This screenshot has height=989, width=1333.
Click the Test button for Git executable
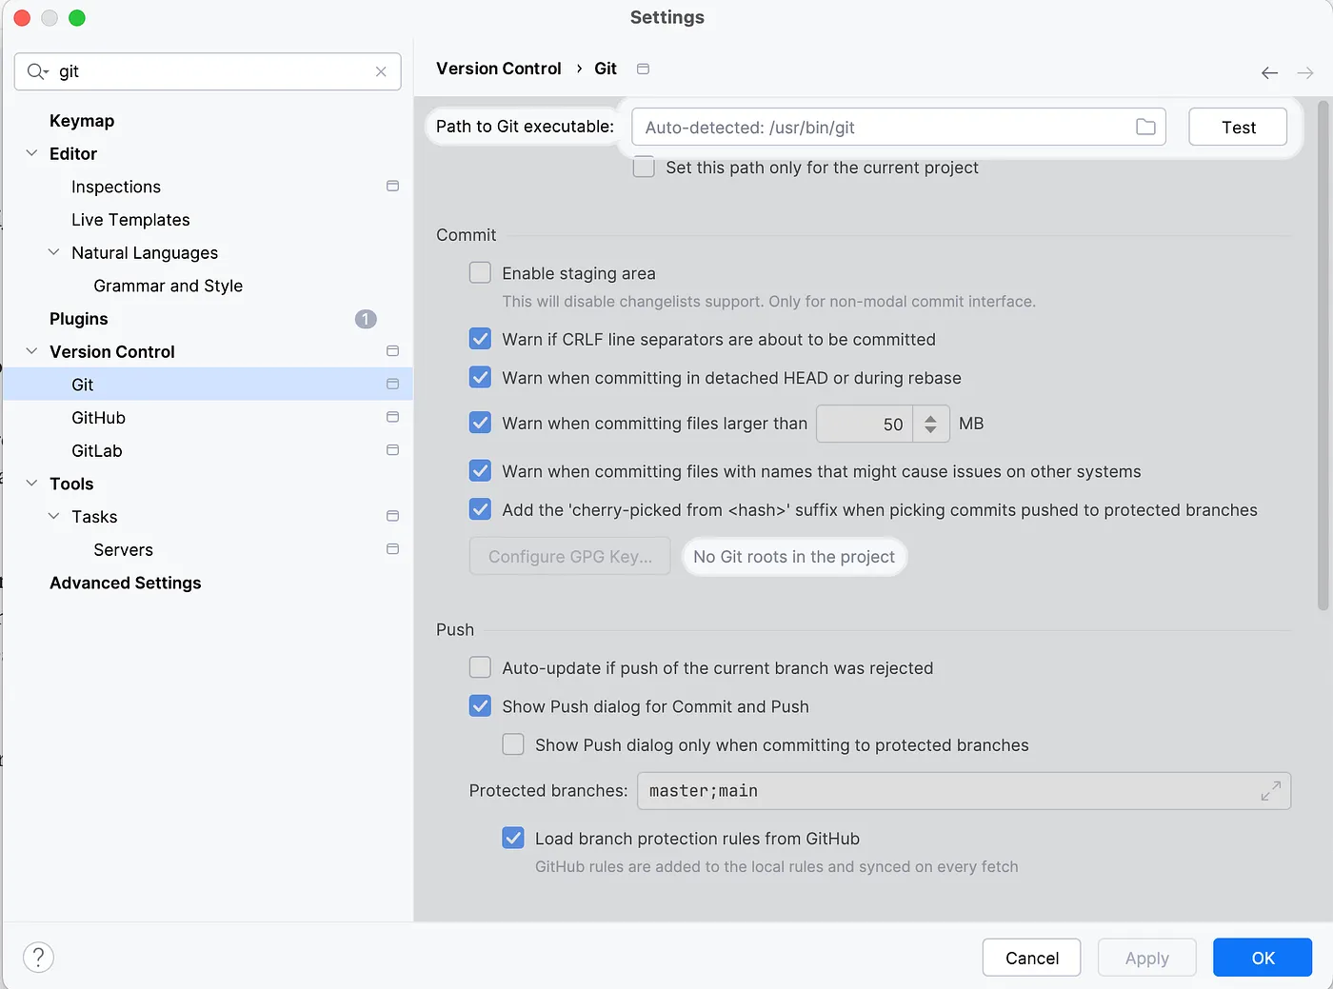tap(1238, 126)
